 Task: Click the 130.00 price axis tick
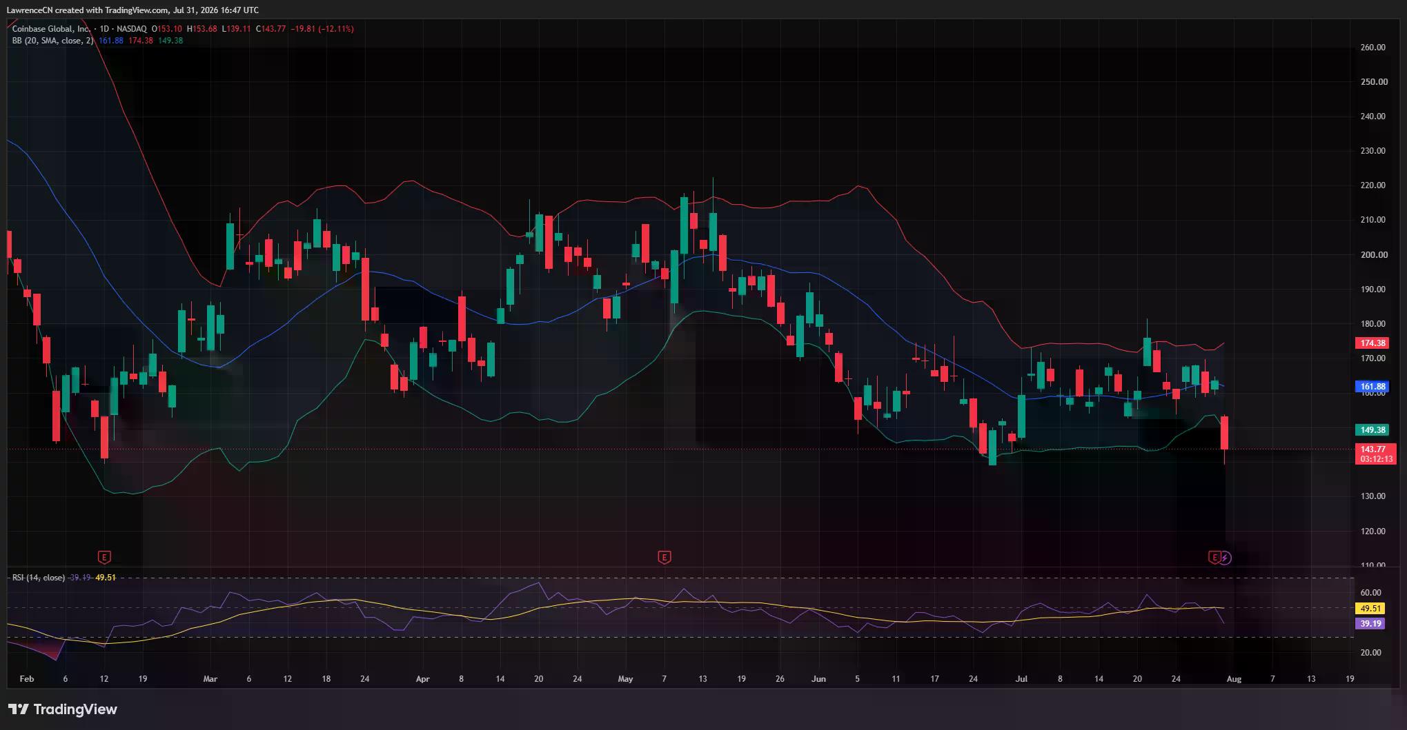(x=1372, y=496)
